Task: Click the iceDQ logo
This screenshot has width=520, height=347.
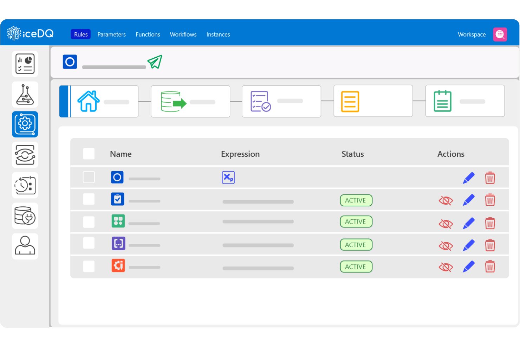Action: coord(30,34)
